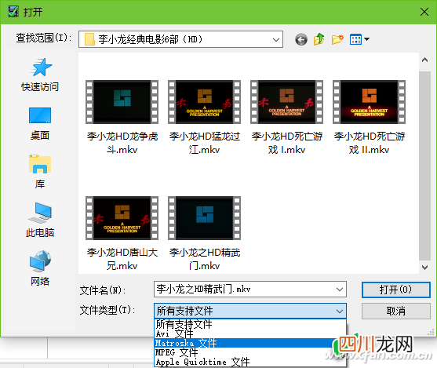Choose Apple Quicktime 文件 in file type list
The height and width of the screenshot is (368, 437).
(250, 362)
